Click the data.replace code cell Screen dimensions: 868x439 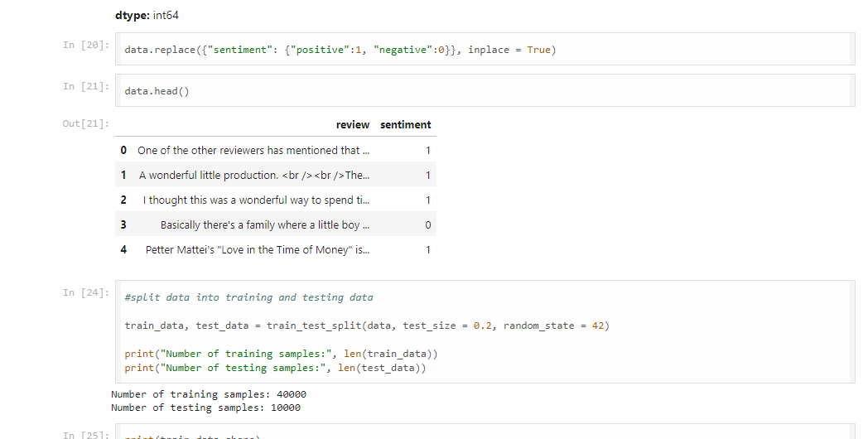340,50
